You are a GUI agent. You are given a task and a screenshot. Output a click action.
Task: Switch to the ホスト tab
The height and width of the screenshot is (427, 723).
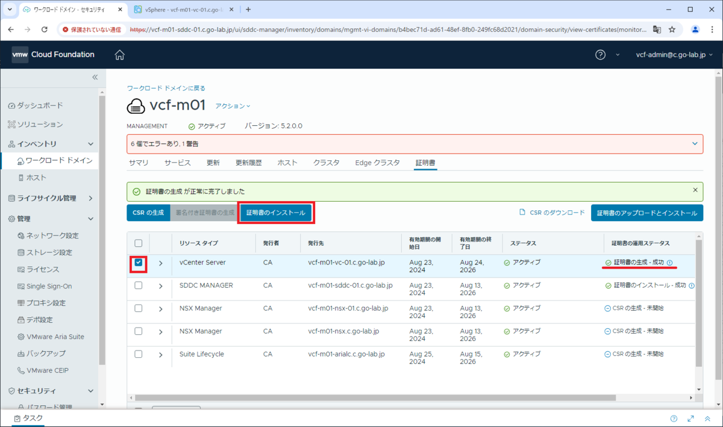(287, 163)
